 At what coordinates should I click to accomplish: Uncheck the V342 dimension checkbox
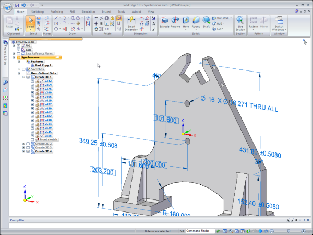(x=32, y=81)
